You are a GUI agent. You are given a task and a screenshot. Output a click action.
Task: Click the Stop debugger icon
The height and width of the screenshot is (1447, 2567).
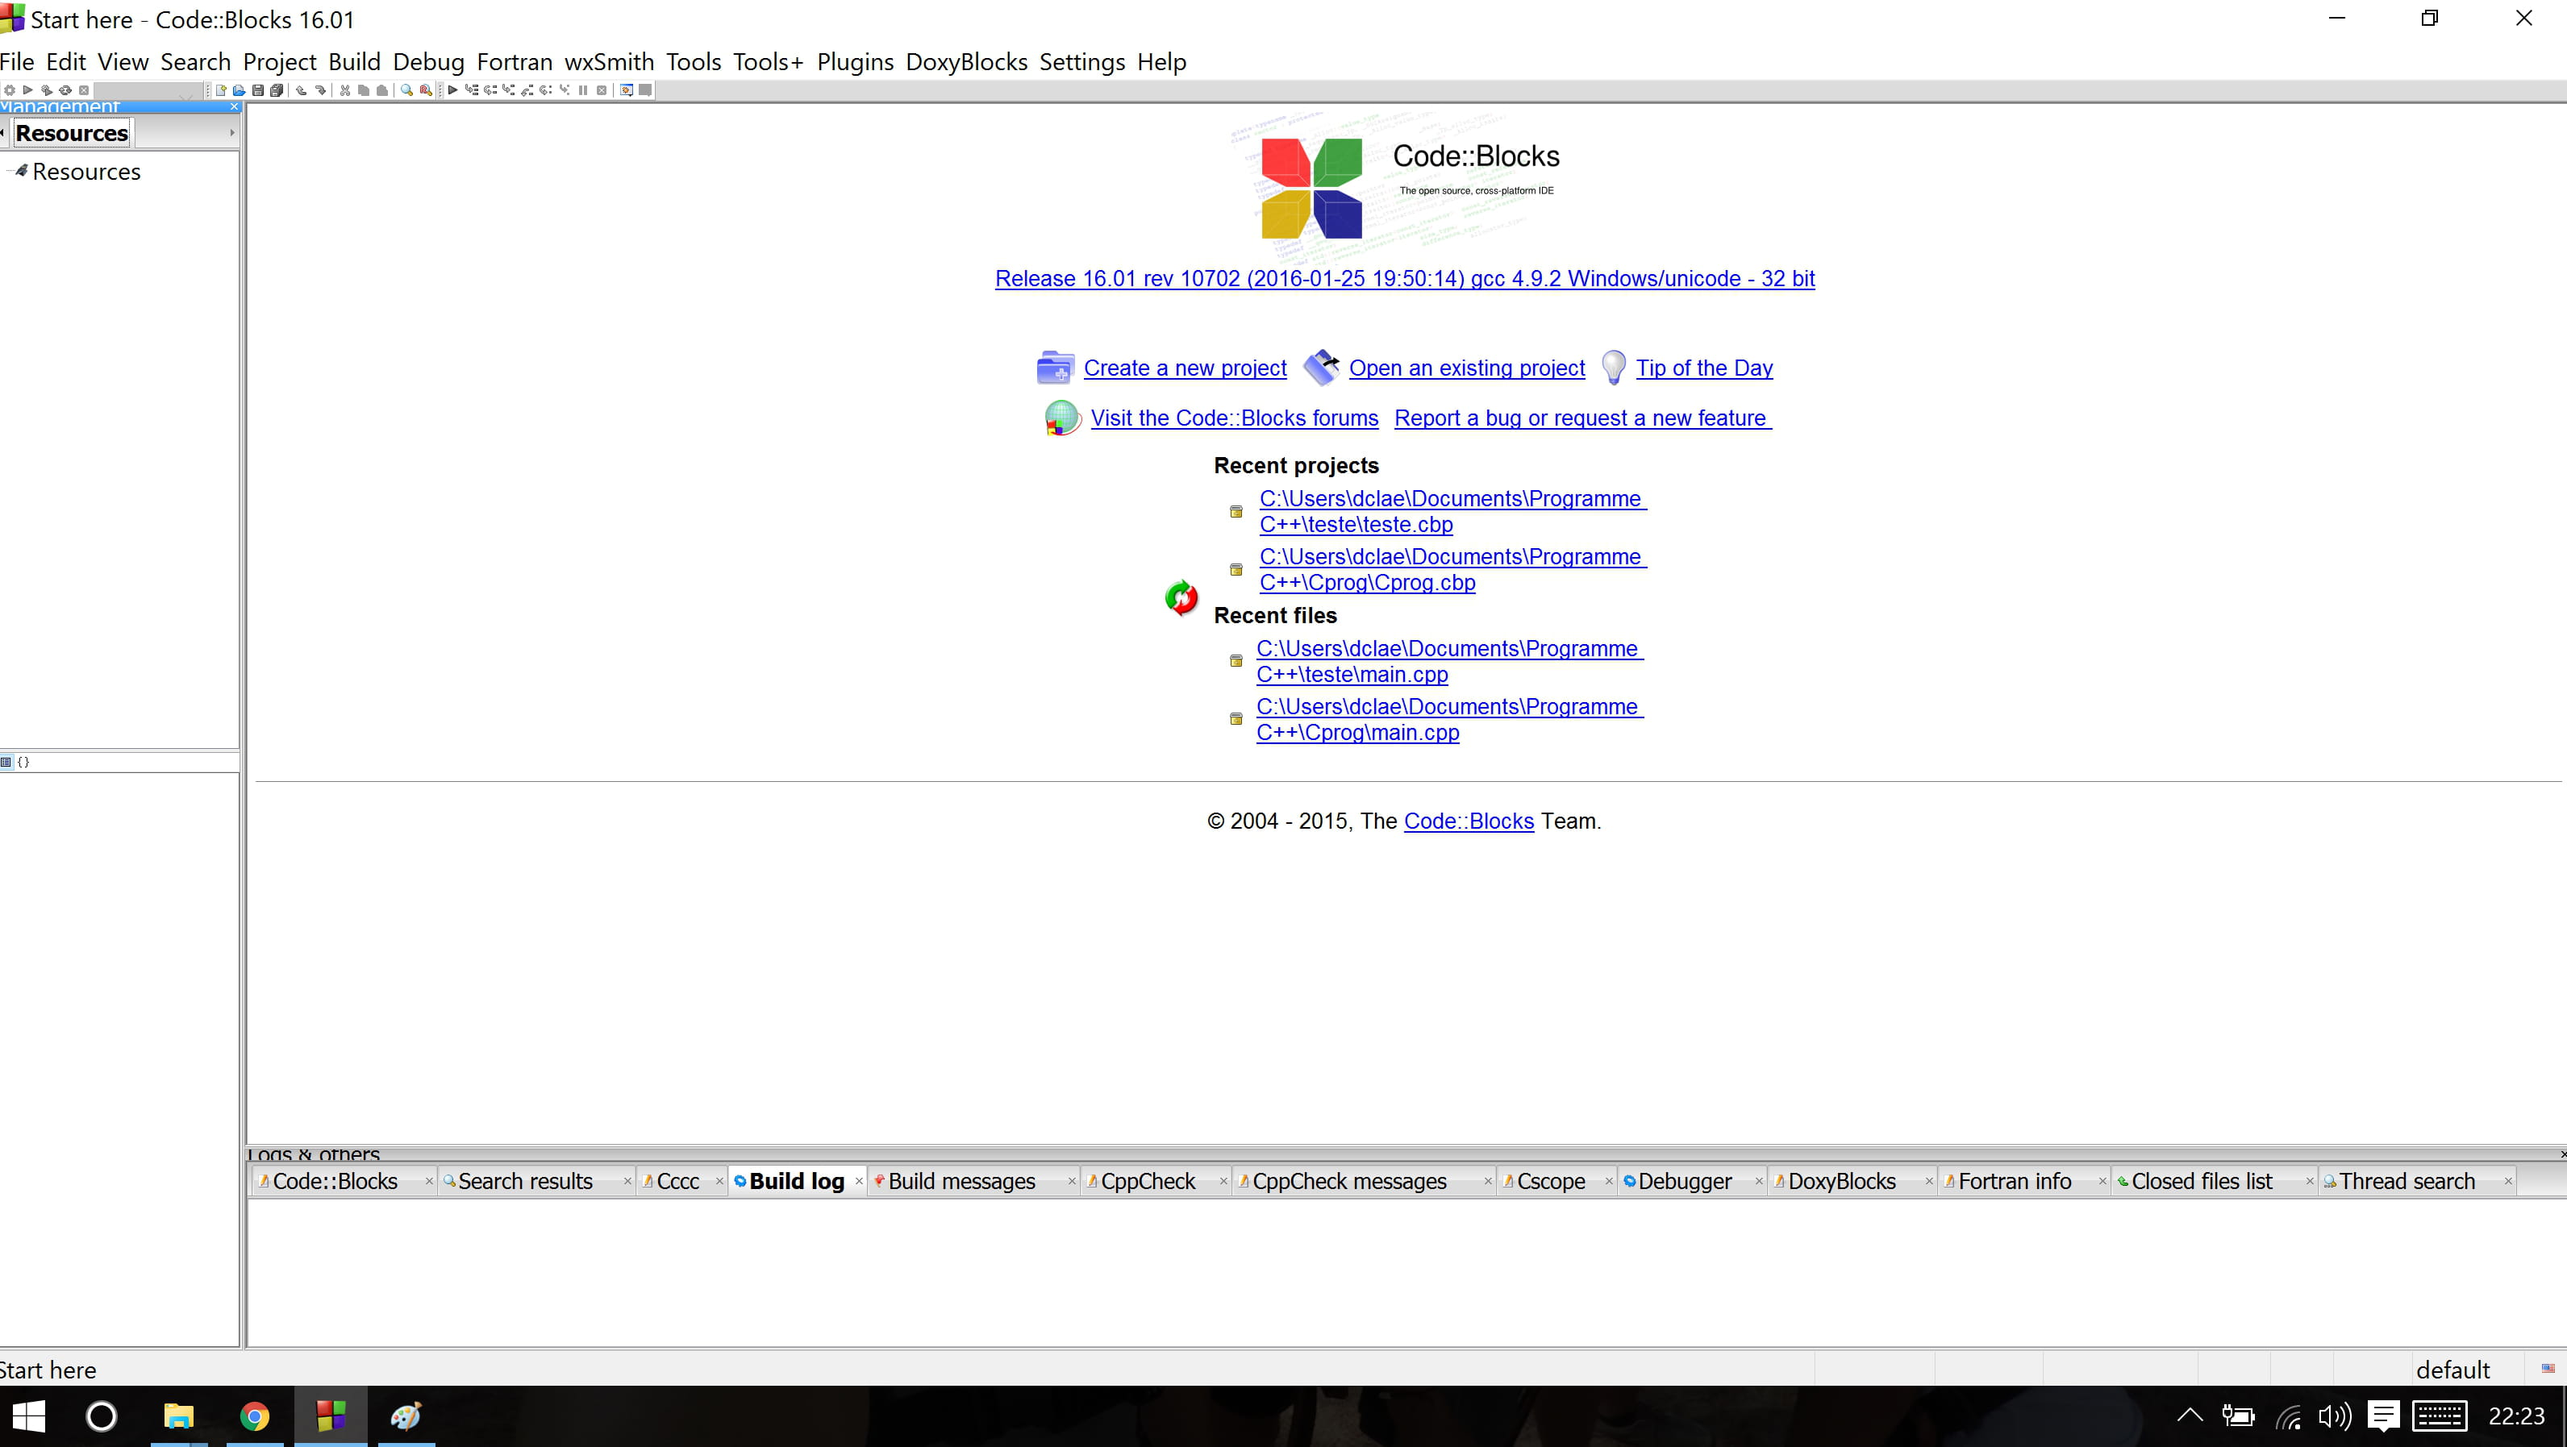(x=602, y=90)
